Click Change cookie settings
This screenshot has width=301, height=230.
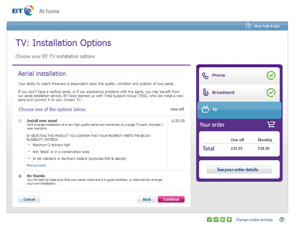click(x=254, y=220)
